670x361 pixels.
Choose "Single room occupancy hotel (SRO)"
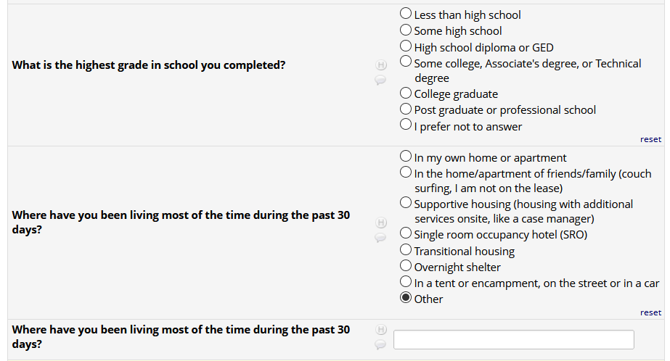[x=406, y=233]
